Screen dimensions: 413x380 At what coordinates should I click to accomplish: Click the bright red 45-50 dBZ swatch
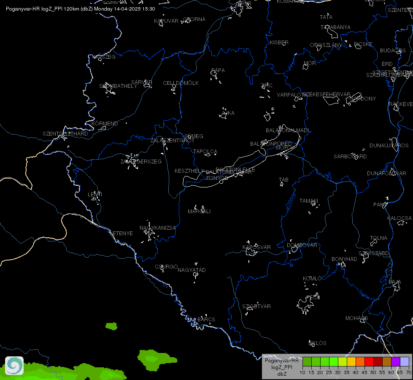[369, 362]
